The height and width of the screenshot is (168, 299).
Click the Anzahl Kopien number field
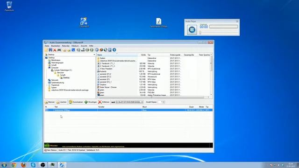point(161,102)
